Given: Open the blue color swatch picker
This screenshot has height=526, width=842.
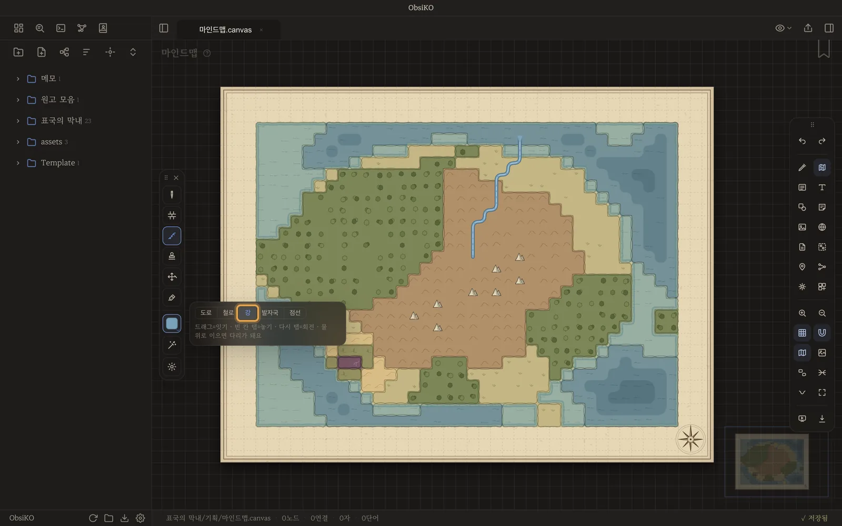Looking at the screenshot, I should [x=172, y=323].
